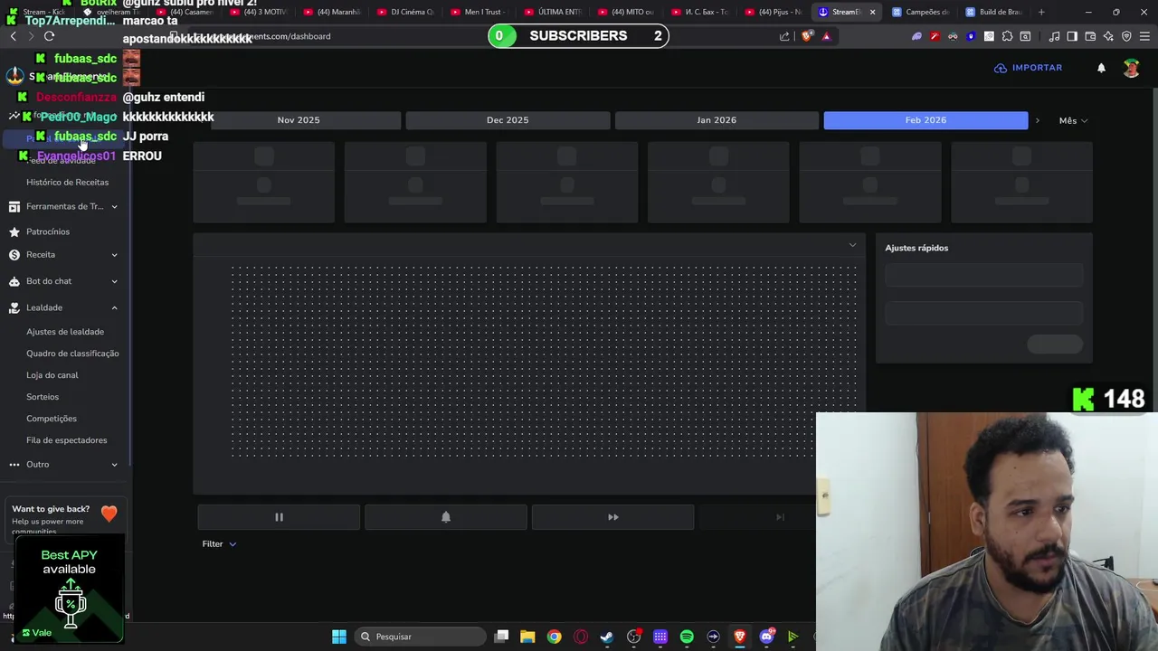Image resolution: width=1158 pixels, height=651 pixels.
Task: Open the Windows Start menu
Action: 339,637
